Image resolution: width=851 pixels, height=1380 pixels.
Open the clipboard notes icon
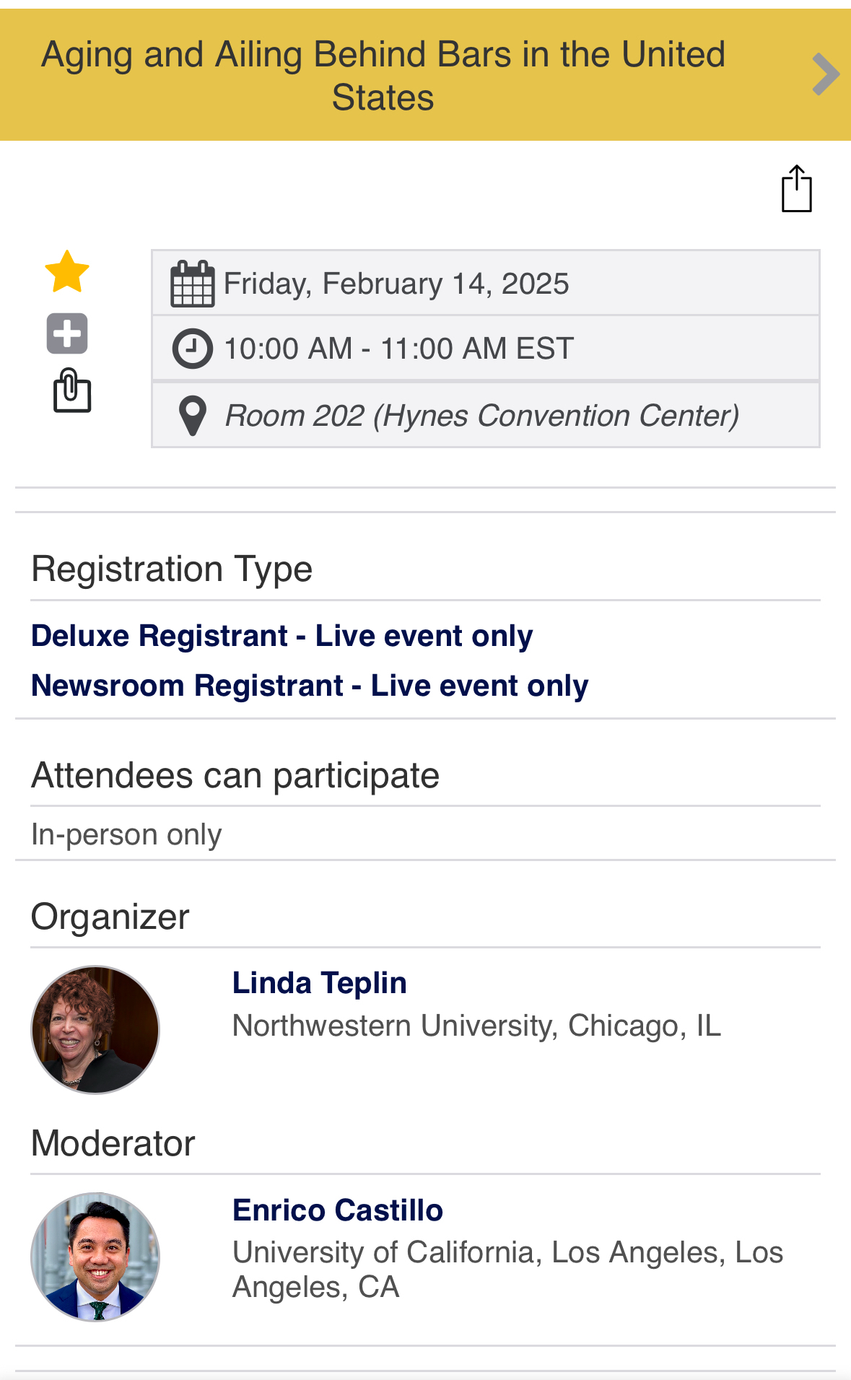coord(72,390)
